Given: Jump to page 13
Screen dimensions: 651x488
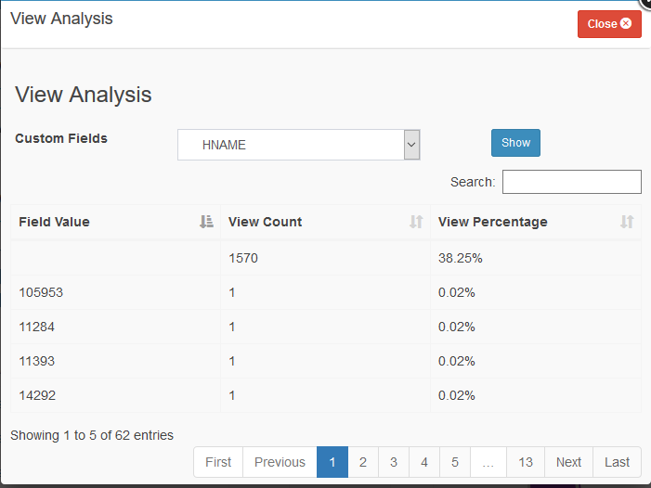Looking at the screenshot, I should (526, 462).
